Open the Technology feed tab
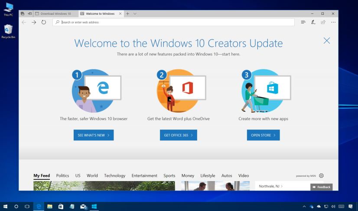This screenshot has width=358, height=211. (114, 175)
